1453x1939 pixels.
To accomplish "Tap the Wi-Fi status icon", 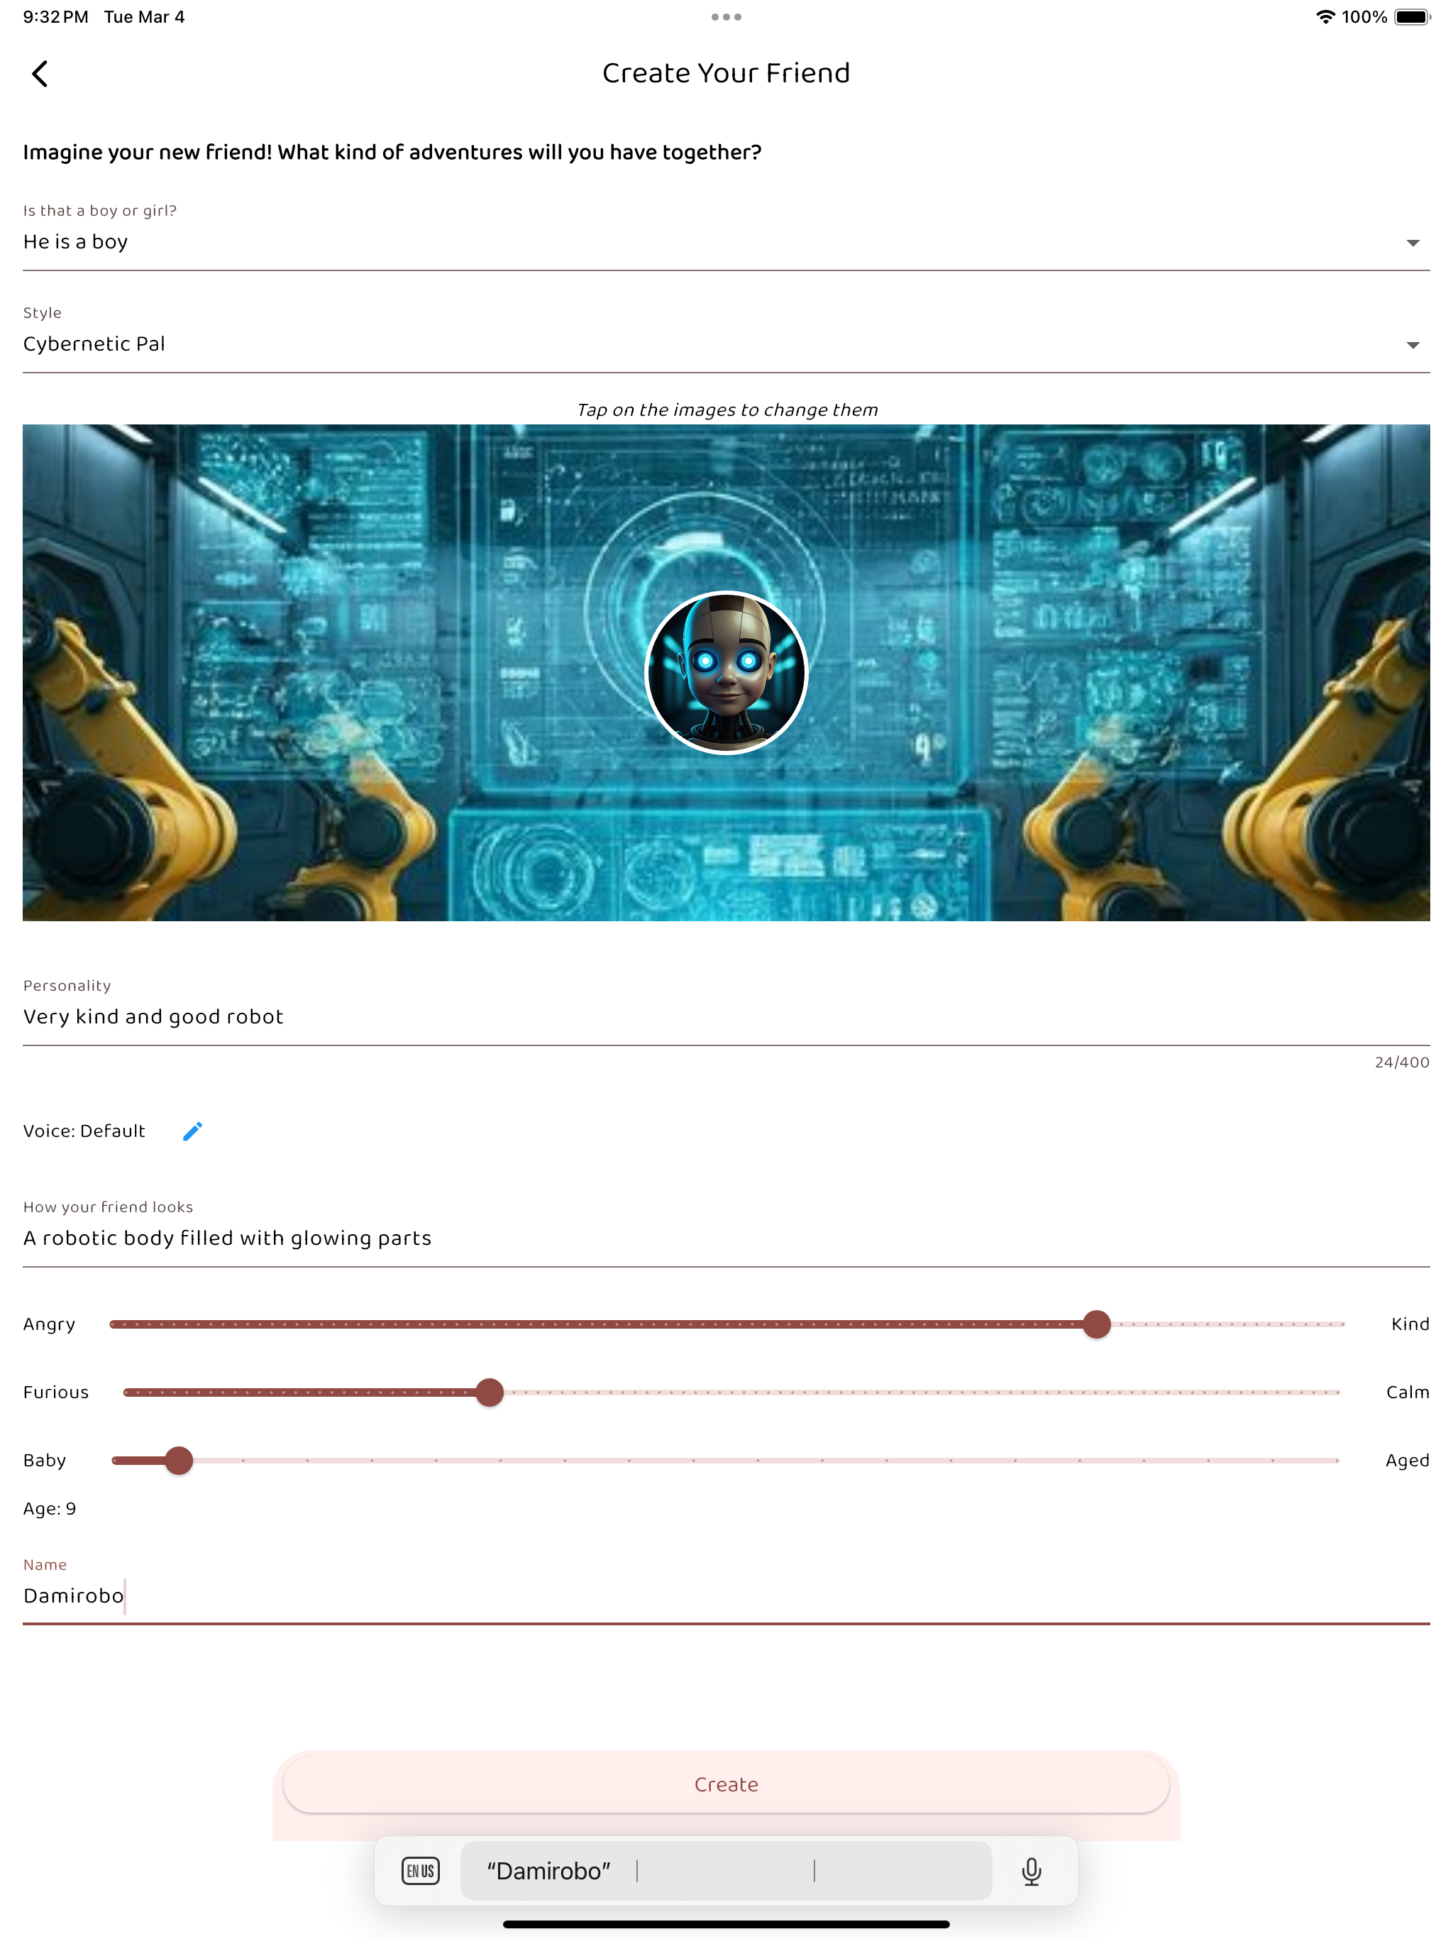I will point(1325,16).
